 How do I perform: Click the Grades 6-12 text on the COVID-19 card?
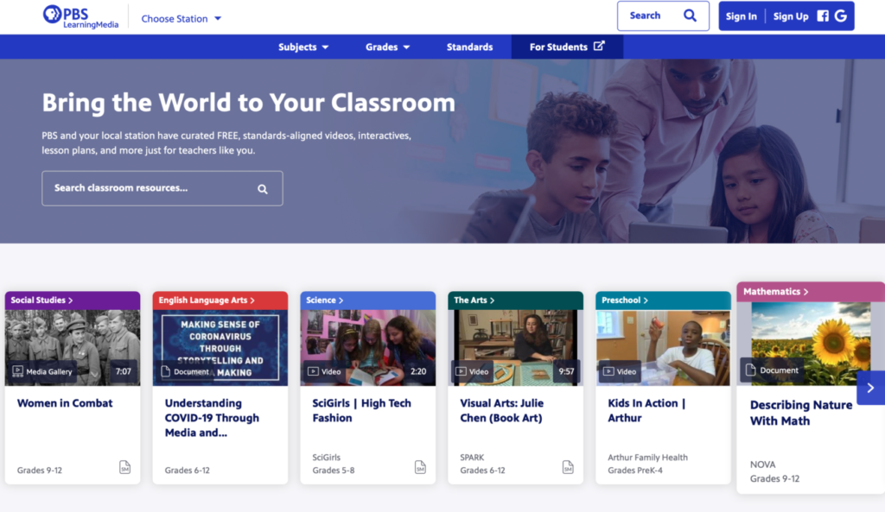coord(187,471)
